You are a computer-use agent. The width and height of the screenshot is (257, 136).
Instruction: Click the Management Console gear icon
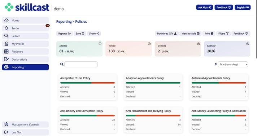(x=6, y=124)
